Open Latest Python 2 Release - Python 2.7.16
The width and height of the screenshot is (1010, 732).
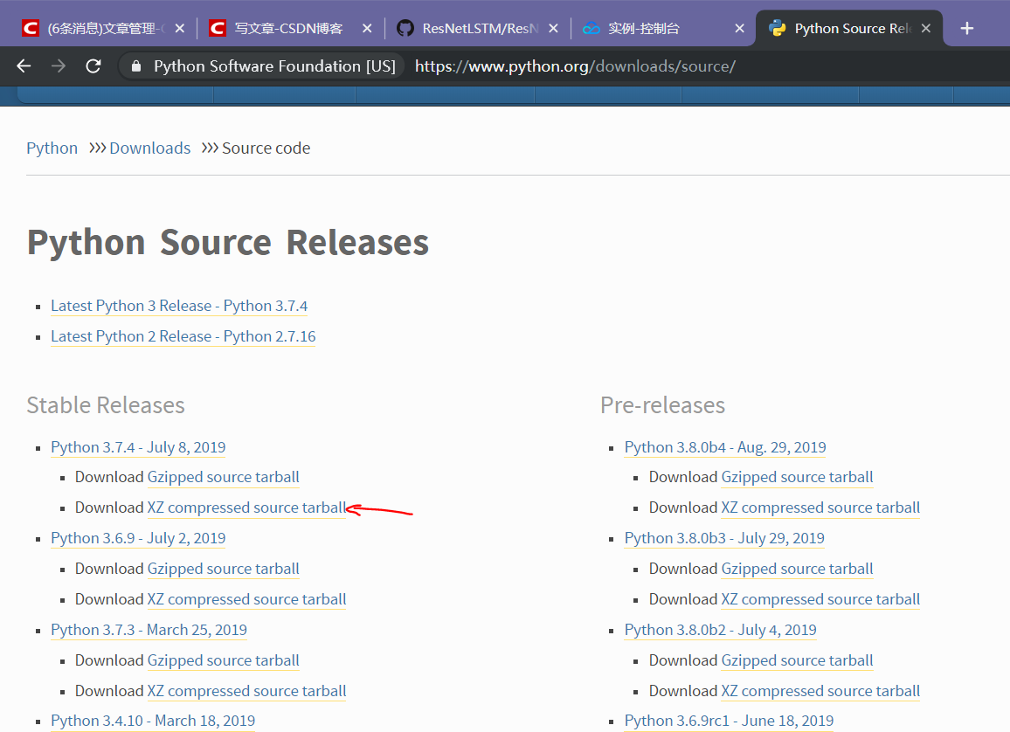click(x=183, y=336)
